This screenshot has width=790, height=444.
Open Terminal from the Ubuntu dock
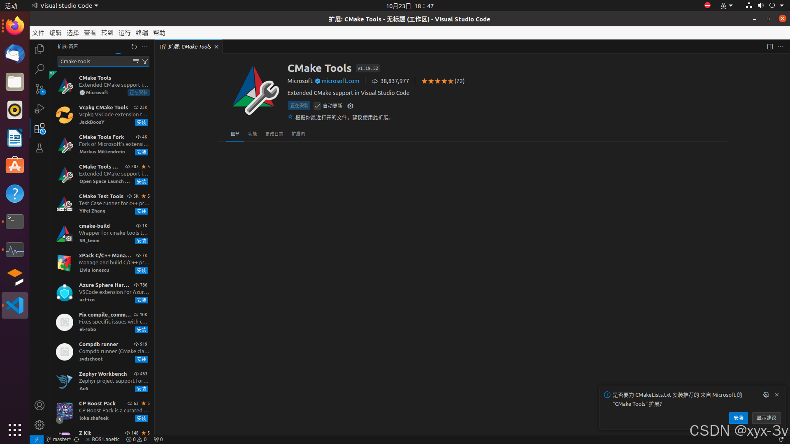(15, 222)
